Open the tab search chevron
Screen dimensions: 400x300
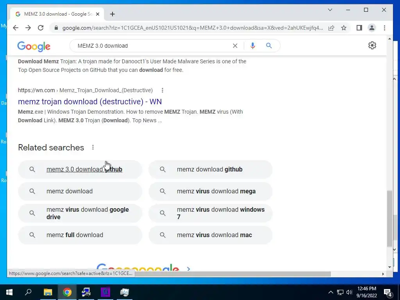330,10
